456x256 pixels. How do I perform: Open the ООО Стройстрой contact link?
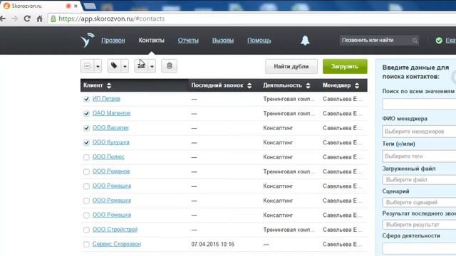(x=115, y=229)
